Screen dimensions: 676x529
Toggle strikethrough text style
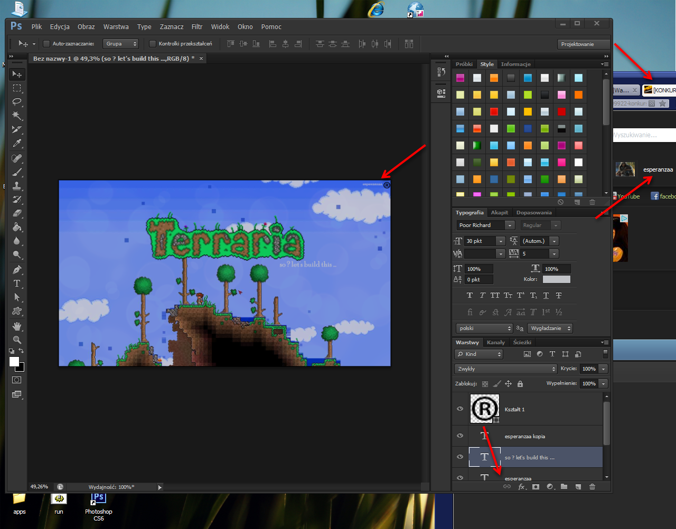click(559, 296)
